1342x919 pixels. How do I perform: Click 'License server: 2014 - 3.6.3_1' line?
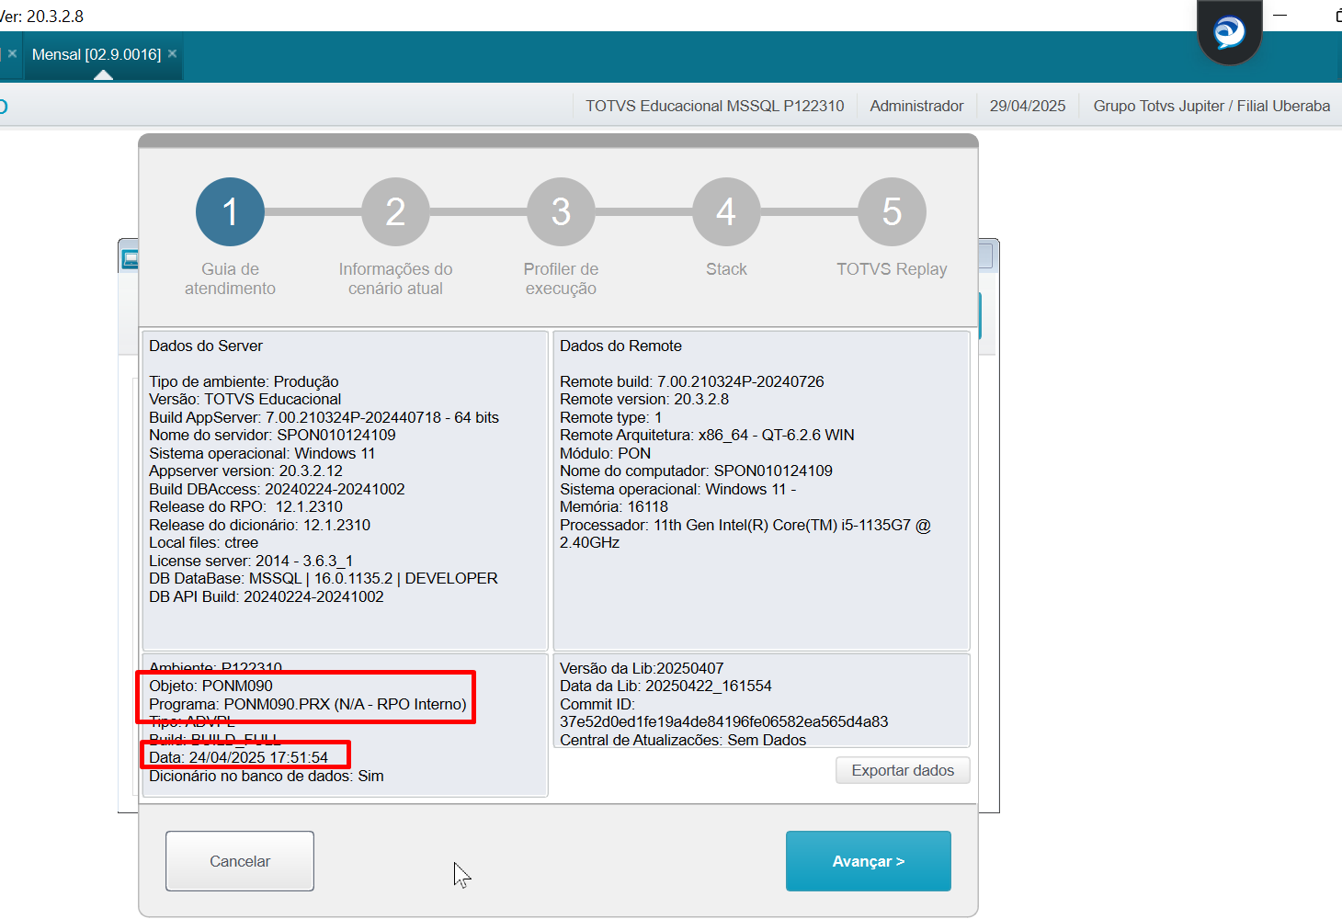coord(251,561)
